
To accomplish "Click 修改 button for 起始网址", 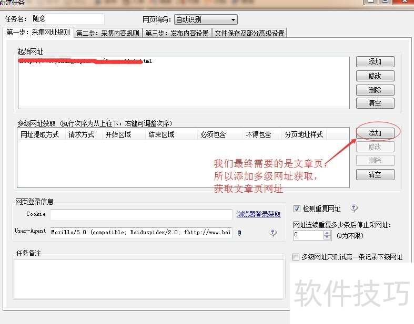I will pos(375,76).
